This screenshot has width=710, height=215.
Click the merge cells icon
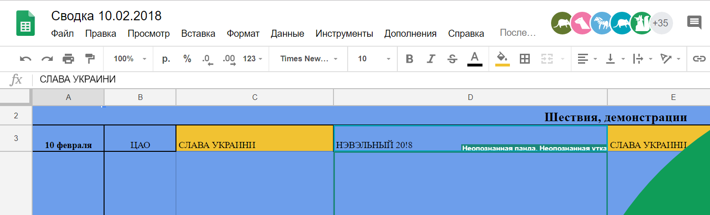click(547, 59)
